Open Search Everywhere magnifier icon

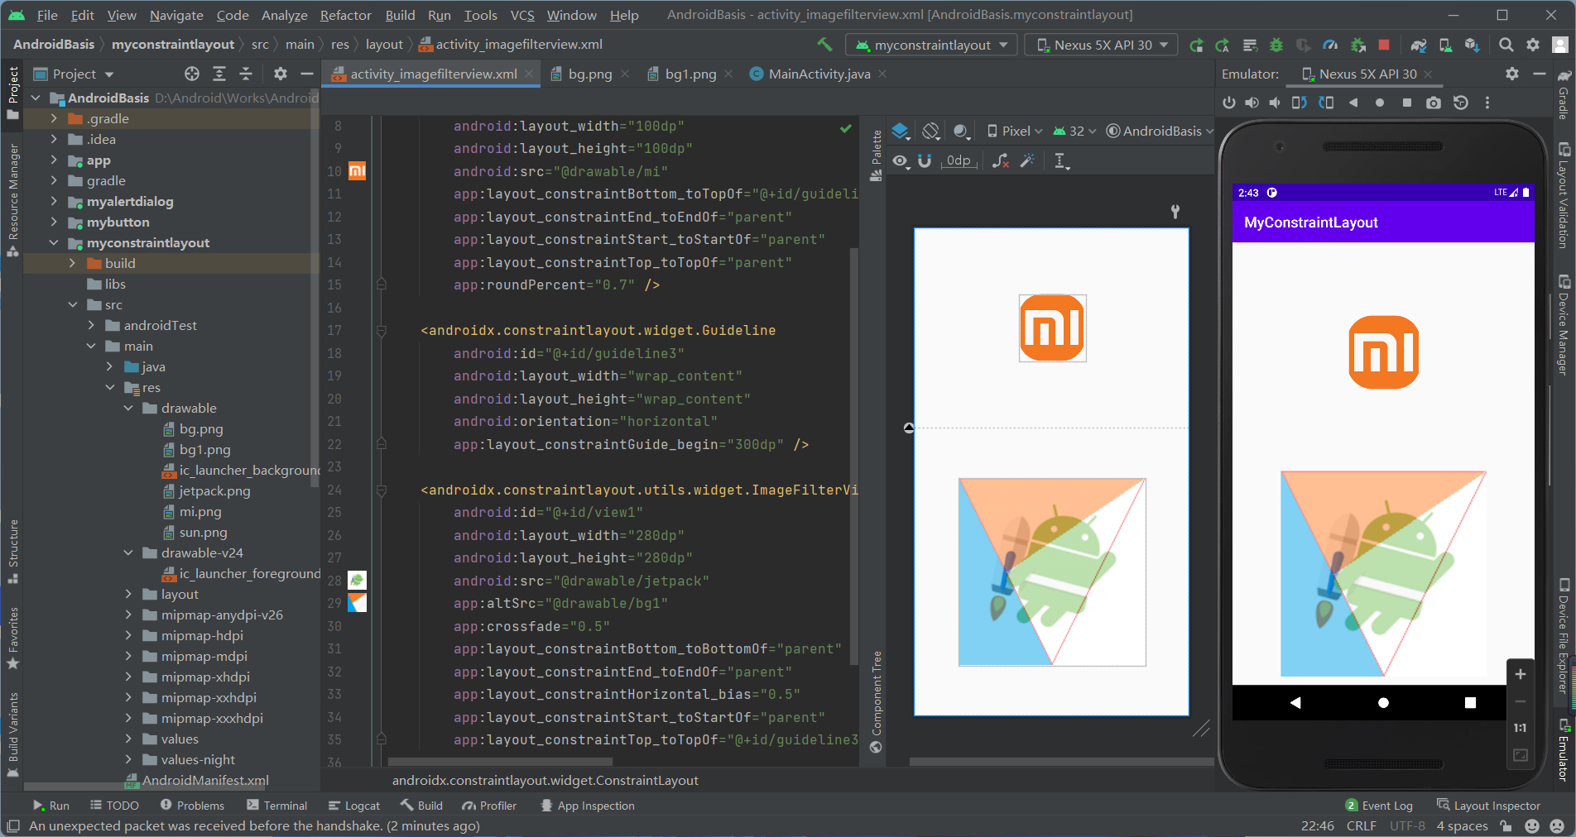coord(1506,45)
